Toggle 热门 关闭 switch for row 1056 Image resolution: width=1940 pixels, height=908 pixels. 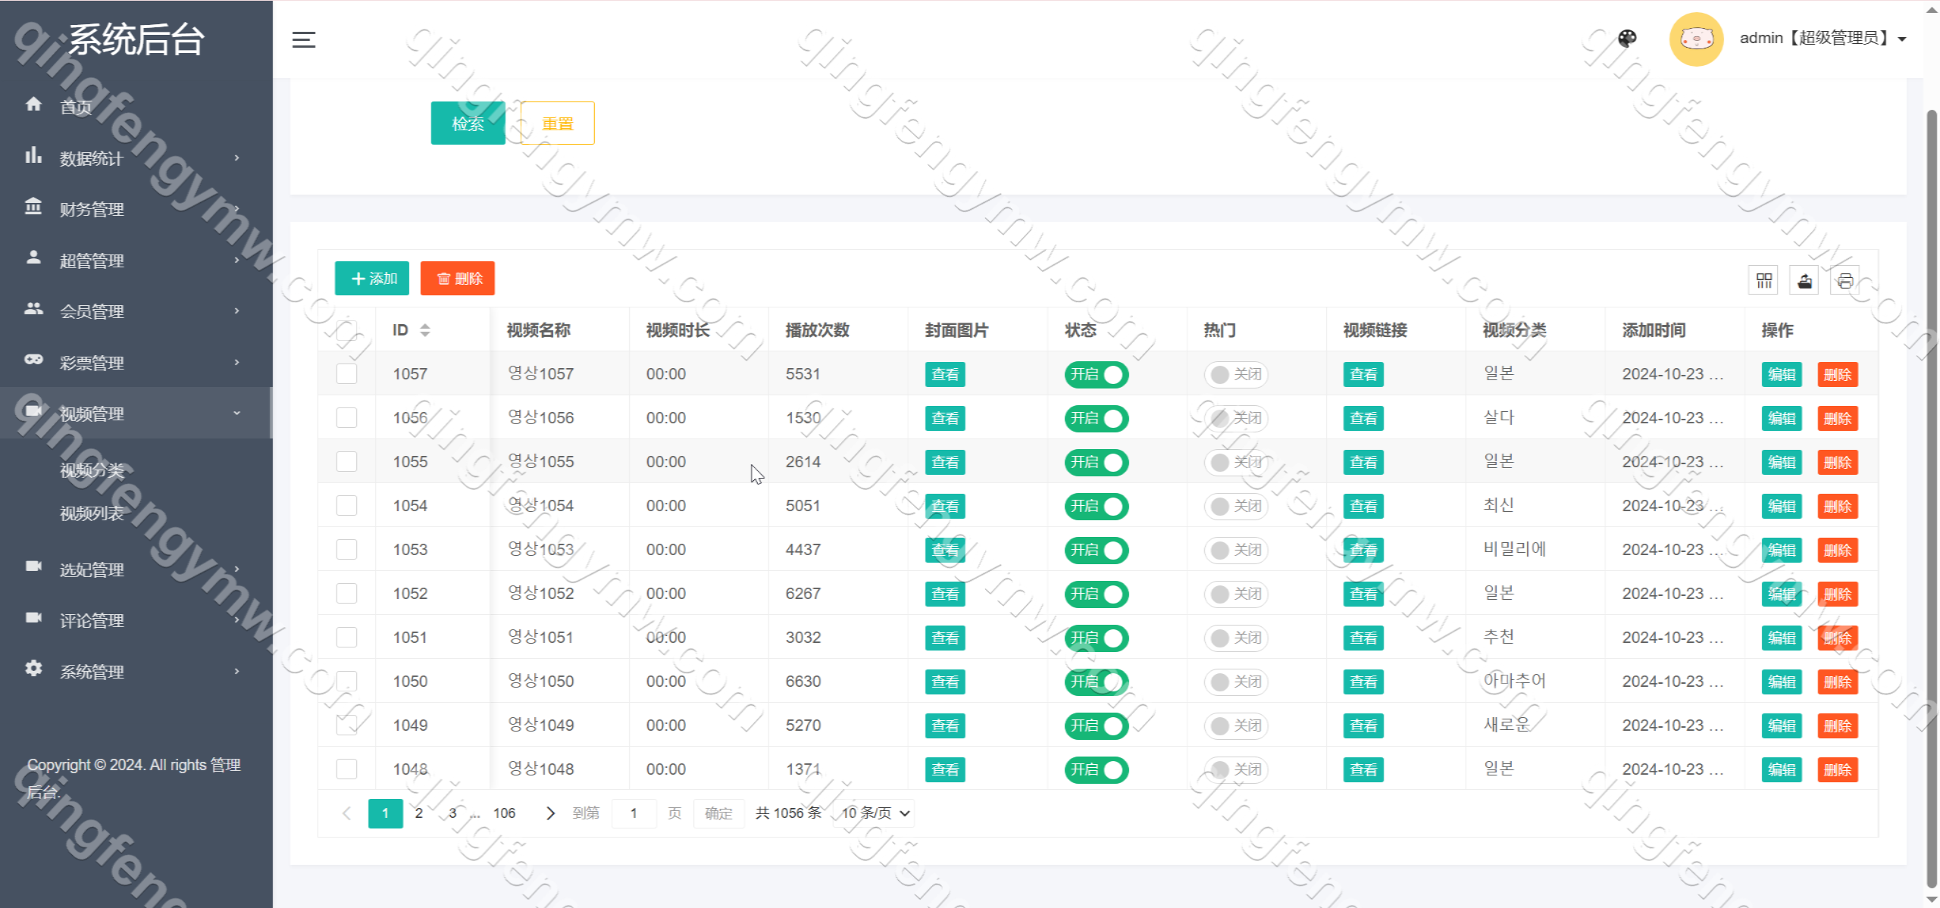pyautogui.click(x=1236, y=418)
